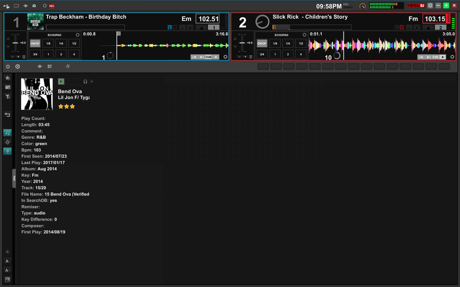This screenshot has height=287, width=460.
Task: Play deck 2 with play button
Action: point(443,57)
